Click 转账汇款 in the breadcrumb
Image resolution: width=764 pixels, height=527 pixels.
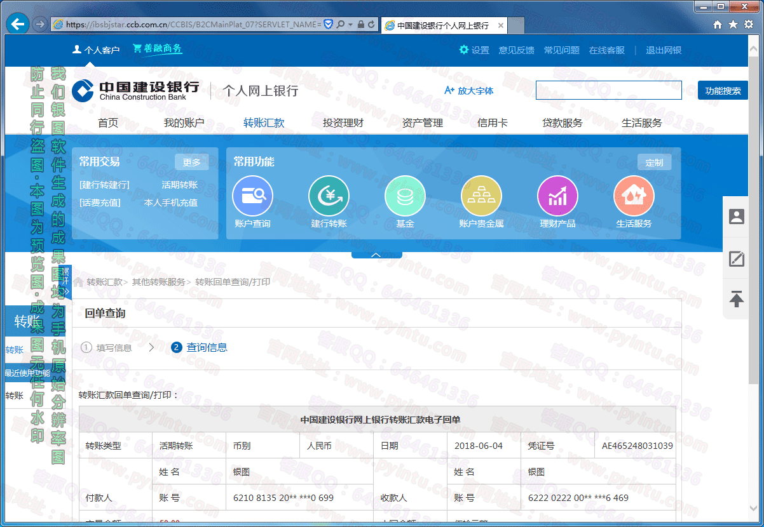[x=104, y=282]
